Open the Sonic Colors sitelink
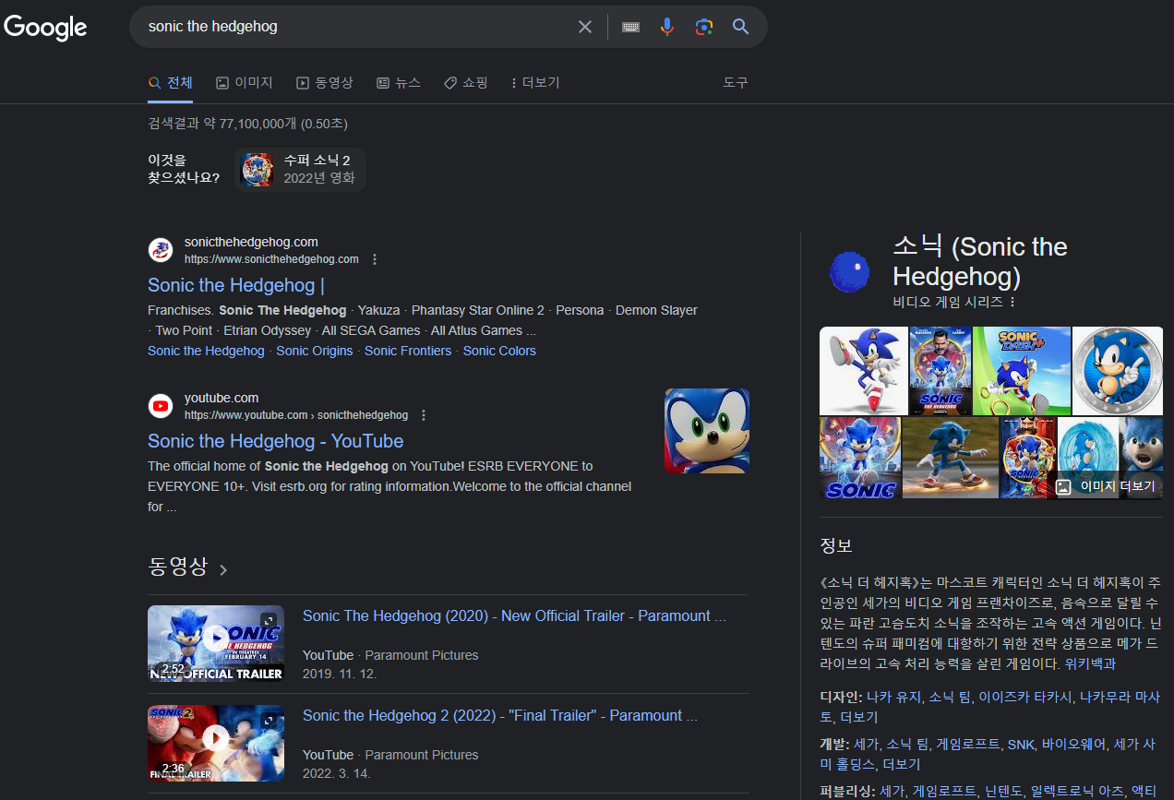This screenshot has width=1174, height=800. tap(499, 351)
